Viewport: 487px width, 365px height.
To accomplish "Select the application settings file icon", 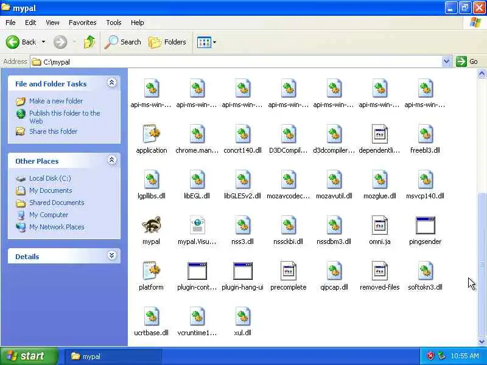I will coord(151,134).
